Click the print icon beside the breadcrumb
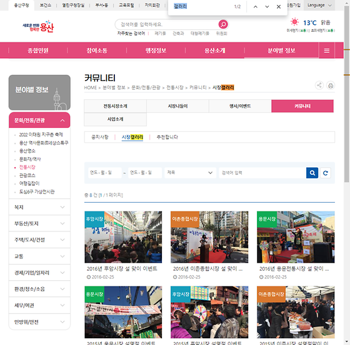The image size is (350, 345). tap(331, 85)
